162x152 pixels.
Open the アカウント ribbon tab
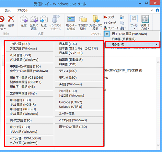(23, 10)
